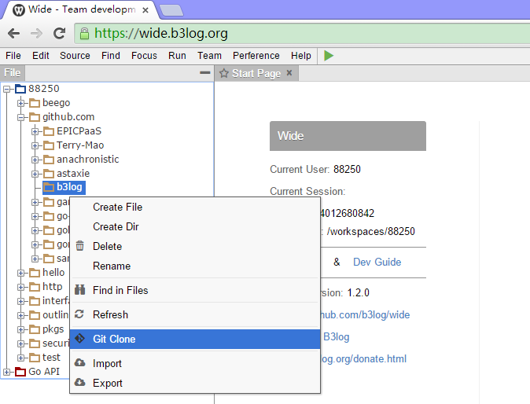Choose Import from the context menu
Screen dimensions: 530x404
point(107,363)
